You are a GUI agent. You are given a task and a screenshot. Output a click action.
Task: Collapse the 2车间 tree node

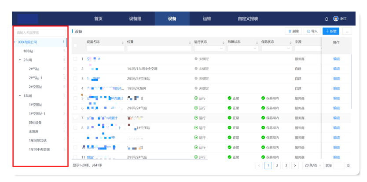(20, 60)
